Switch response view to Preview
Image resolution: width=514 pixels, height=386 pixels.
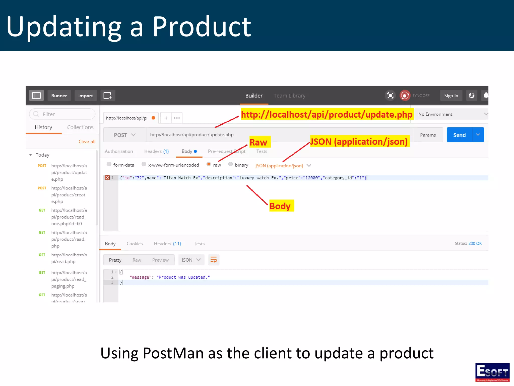pos(160,260)
